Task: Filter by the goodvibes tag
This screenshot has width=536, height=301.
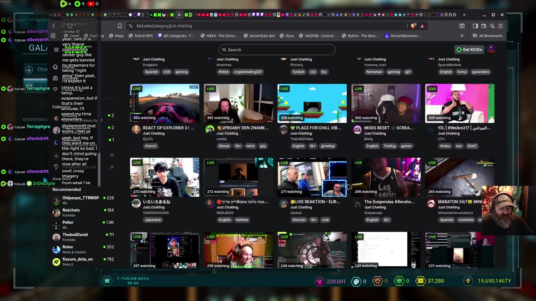Action: 480,72
